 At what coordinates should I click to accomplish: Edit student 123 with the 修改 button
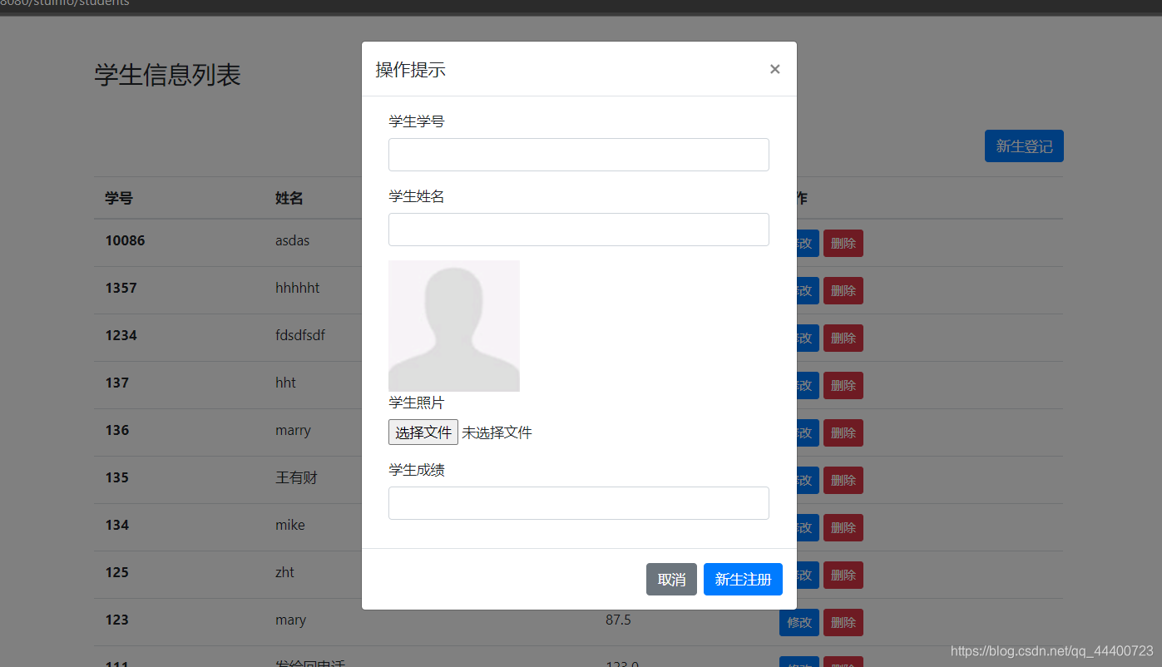[x=799, y=622]
